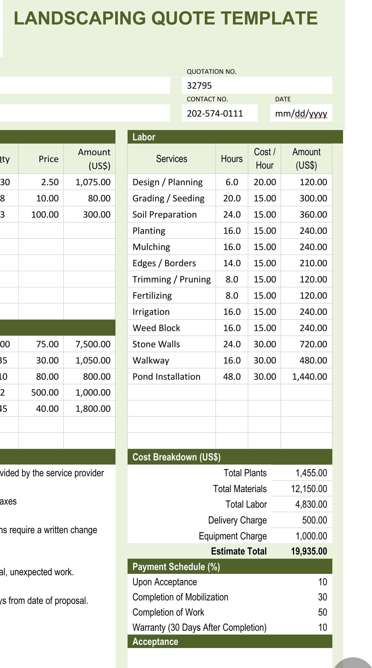372x668 pixels.
Task: Select the first empty row in Labor table
Action: tap(230, 392)
